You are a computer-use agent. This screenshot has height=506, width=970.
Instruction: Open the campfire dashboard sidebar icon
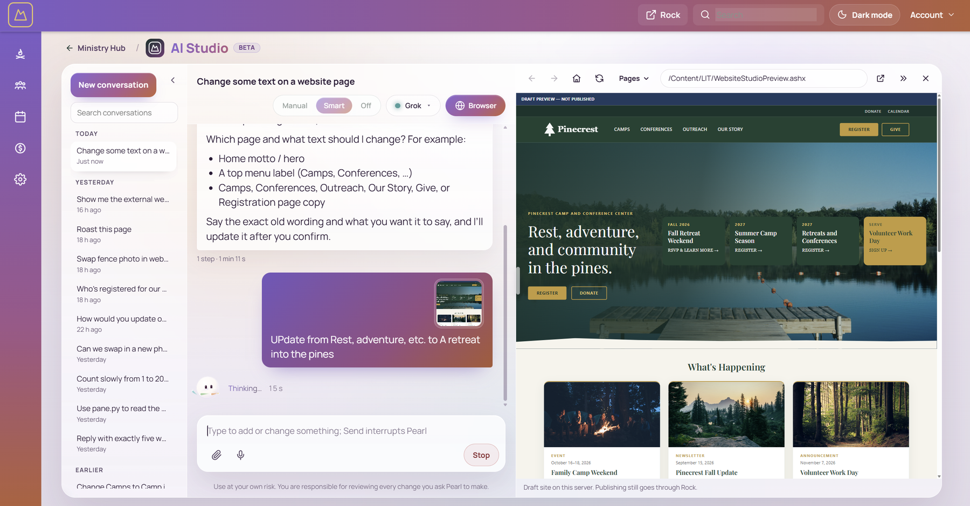(20, 54)
